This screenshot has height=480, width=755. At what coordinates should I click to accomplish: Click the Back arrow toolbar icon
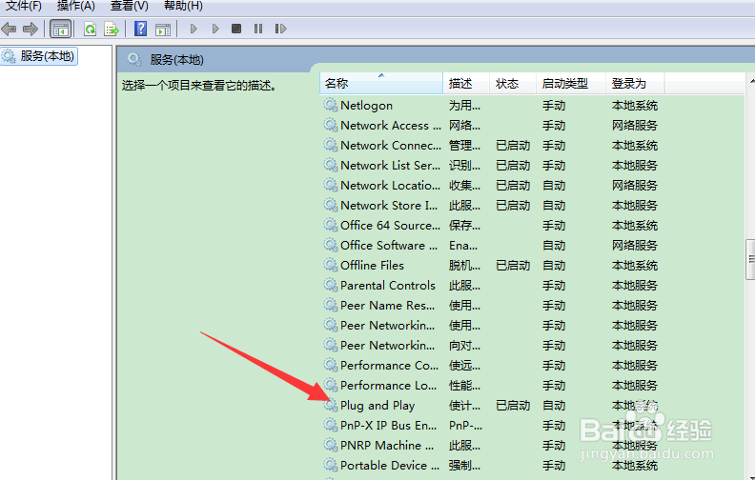pyautogui.click(x=9, y=29)
